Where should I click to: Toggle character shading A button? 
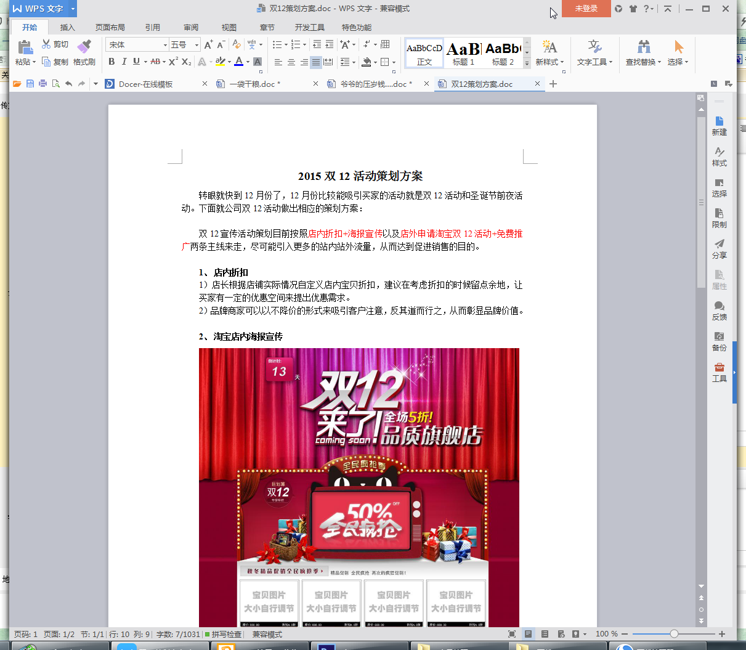(x=257, y=62)
